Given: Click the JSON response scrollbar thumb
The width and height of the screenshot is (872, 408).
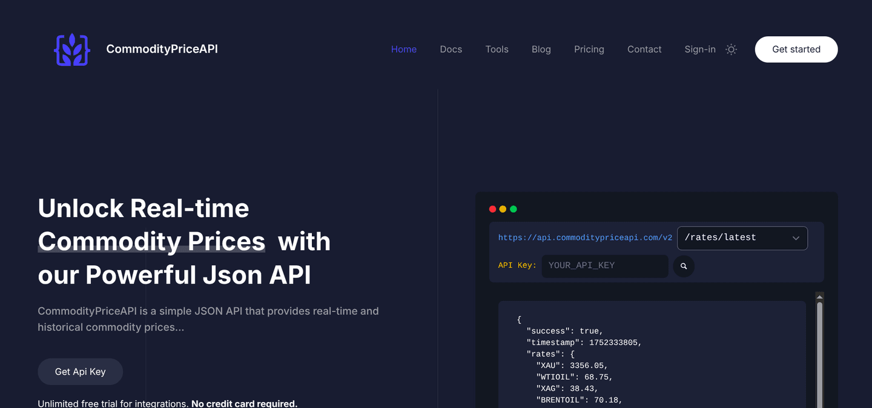Looking at the screenshot, I should tap(819, 355).
